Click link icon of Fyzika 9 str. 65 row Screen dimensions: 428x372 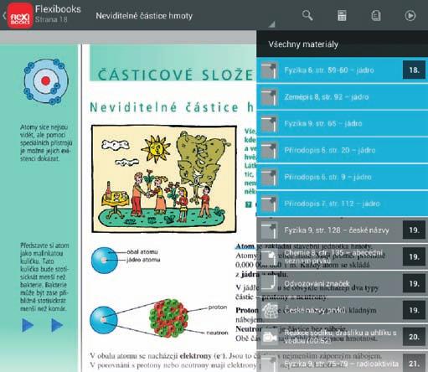(269, 124)
